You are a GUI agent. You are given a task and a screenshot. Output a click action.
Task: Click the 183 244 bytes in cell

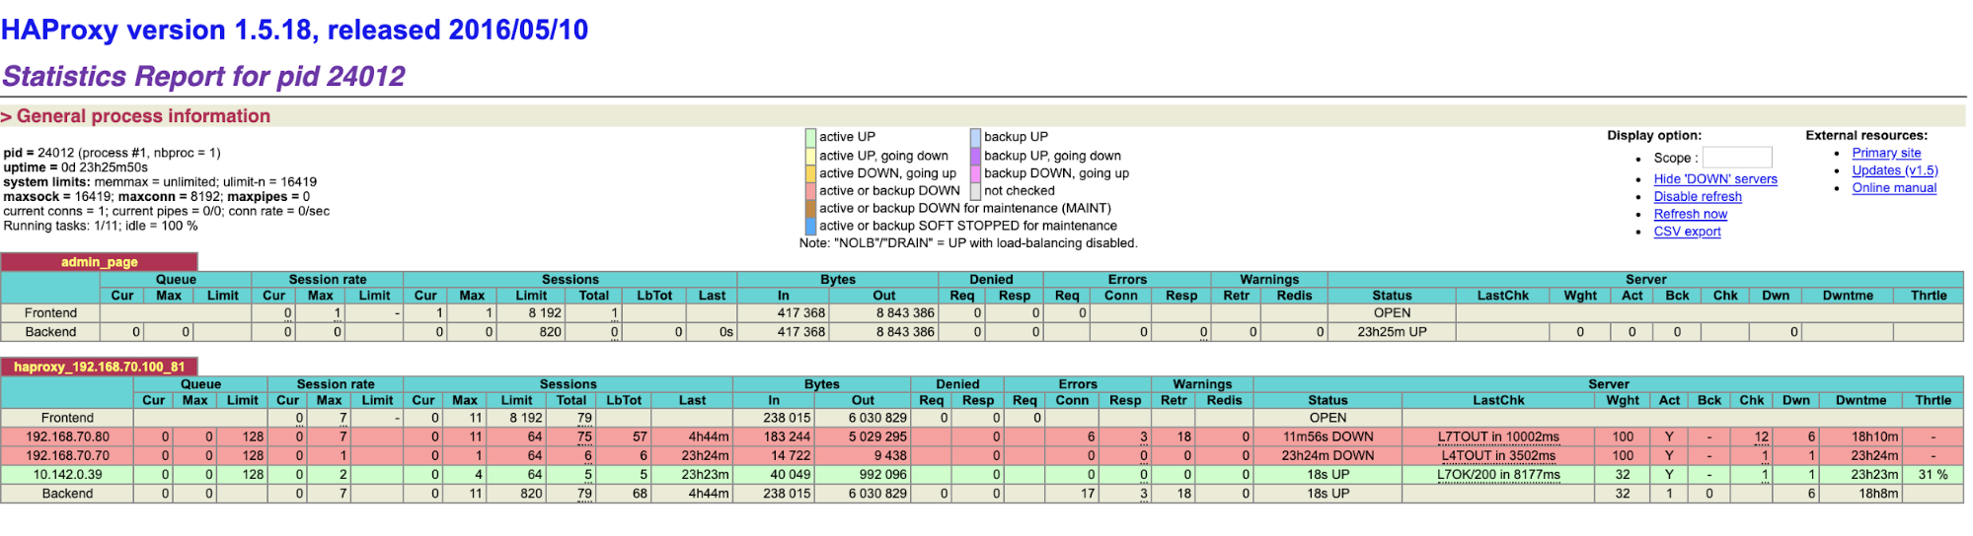pos(774,436)
